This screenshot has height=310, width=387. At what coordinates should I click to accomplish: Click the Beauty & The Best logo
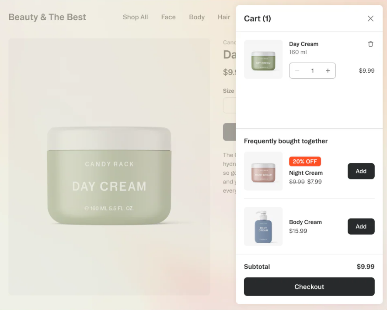pyautogui.click(x=47, y=17)
